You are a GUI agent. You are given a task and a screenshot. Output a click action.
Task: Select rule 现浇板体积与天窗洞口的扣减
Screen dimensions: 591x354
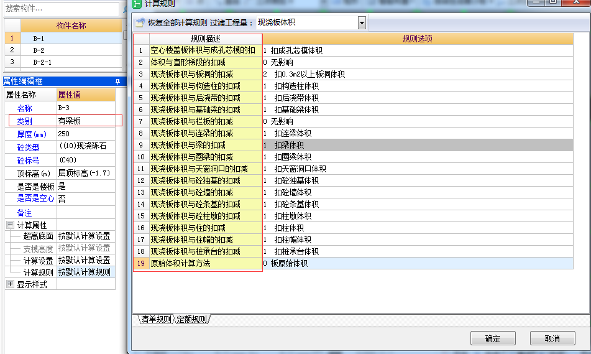(206, 169)
